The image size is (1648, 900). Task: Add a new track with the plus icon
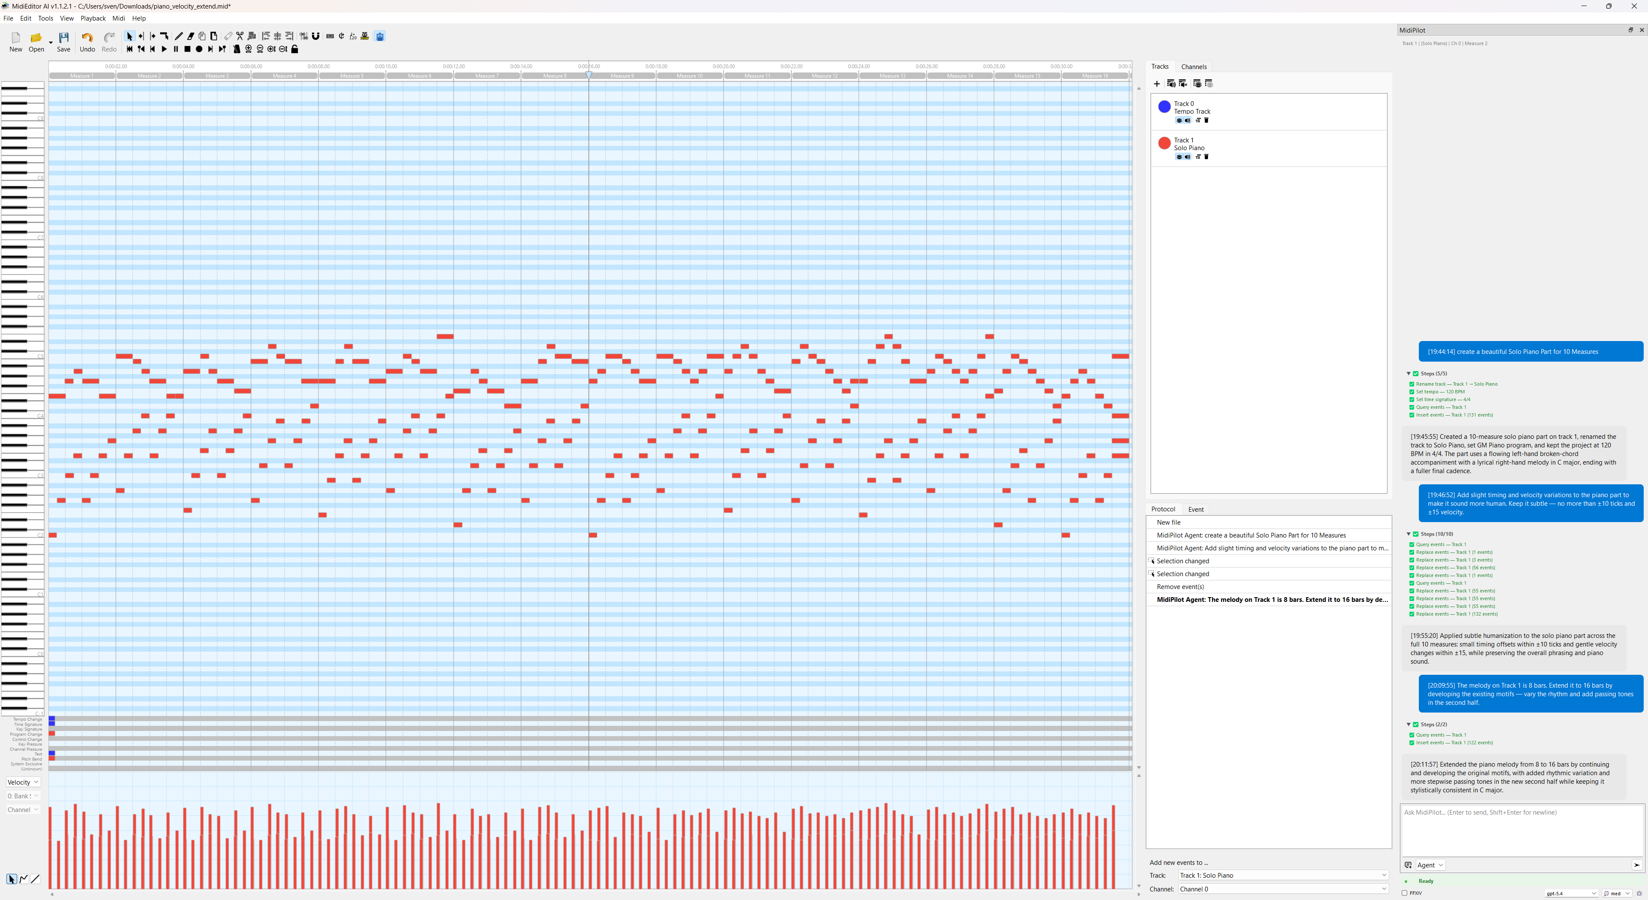pos(1157,84)
